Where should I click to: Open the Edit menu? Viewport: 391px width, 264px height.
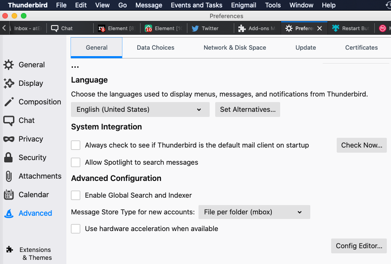[81, 5]
